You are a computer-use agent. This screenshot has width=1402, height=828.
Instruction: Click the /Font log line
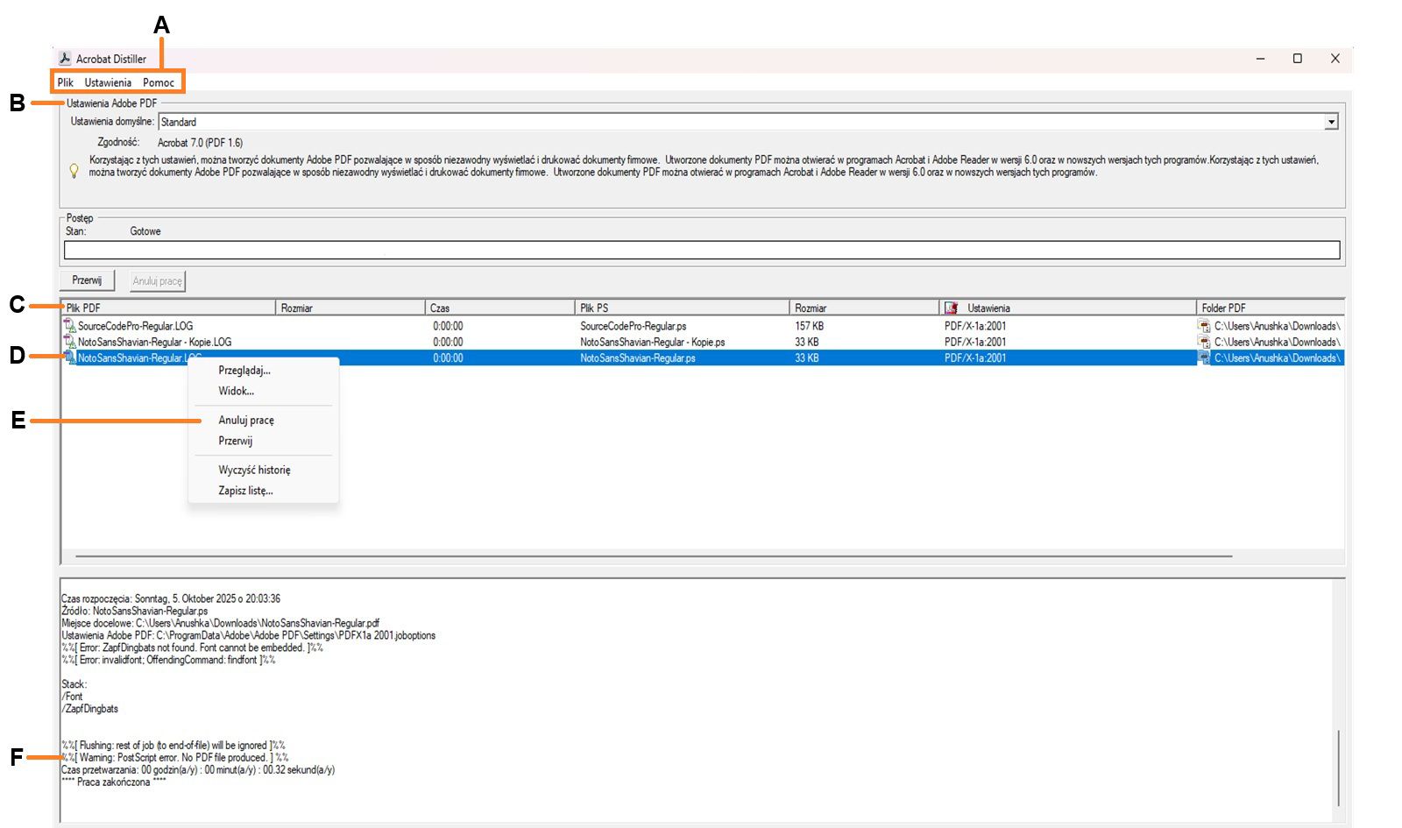click(72, 697)
